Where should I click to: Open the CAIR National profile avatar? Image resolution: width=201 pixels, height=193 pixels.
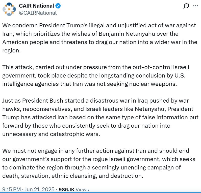pos(9,9)
